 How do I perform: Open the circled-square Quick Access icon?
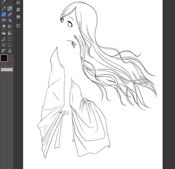[x=18, y=3]
